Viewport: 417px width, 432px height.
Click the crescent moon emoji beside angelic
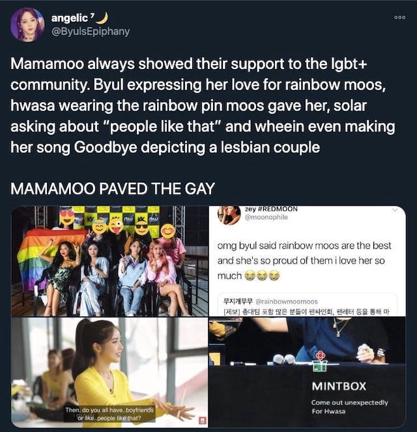click(102, 18)
